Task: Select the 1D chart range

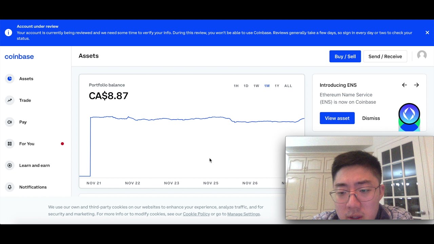Action: pyautogui.click(x=246, y=86)
